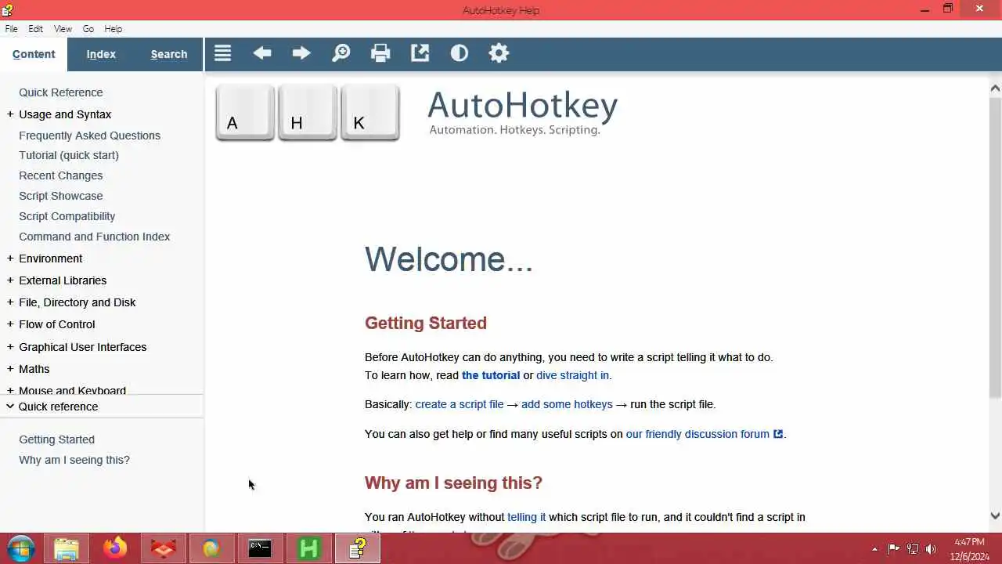Click the zoom magnifier toolbar icon

341,53
